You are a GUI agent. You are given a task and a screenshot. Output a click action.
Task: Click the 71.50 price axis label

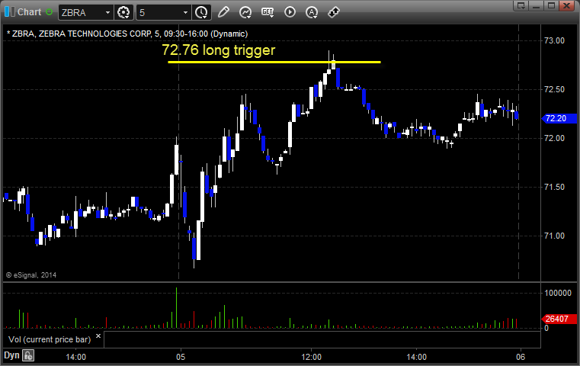554,187
